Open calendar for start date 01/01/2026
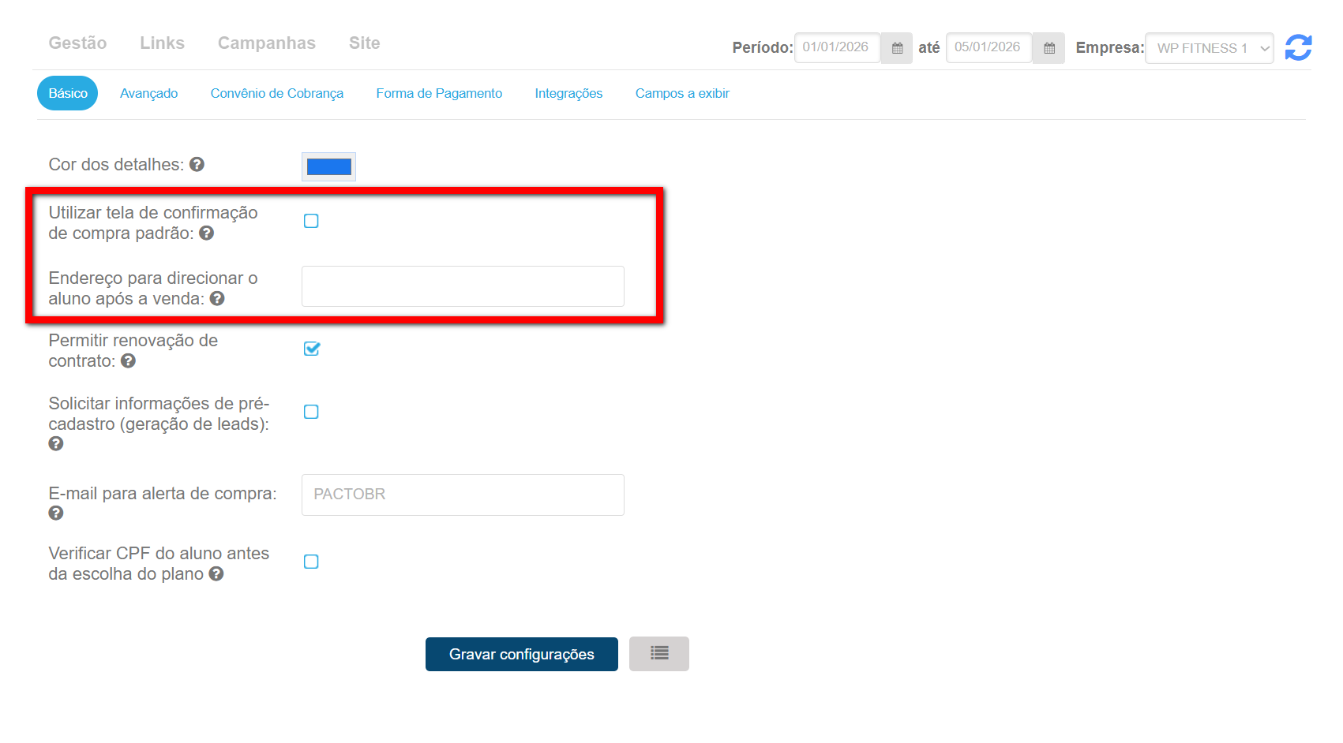 pos(897,48)
